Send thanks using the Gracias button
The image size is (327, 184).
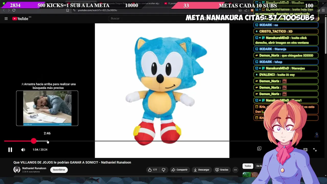222,170
